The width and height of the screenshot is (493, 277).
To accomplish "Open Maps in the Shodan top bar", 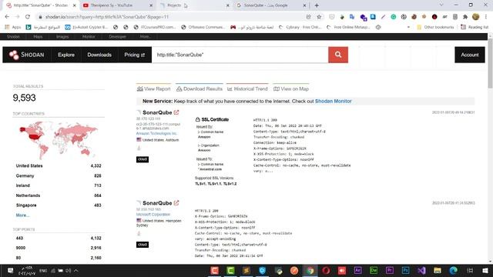I will pos(38,37).
